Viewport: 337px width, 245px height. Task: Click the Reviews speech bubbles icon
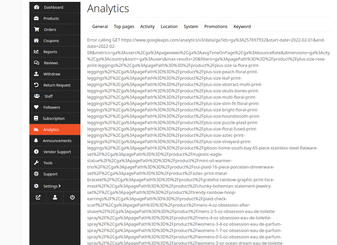[x=37, y=63]
